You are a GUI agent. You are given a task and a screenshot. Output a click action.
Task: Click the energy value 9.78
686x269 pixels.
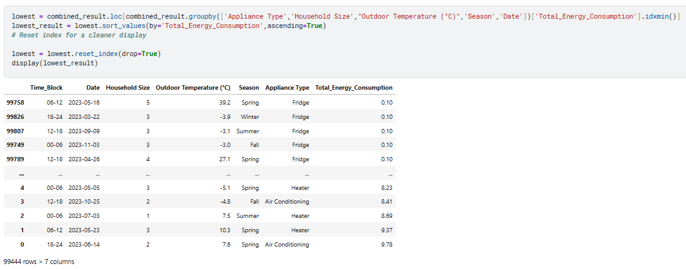tap(386, 245)
